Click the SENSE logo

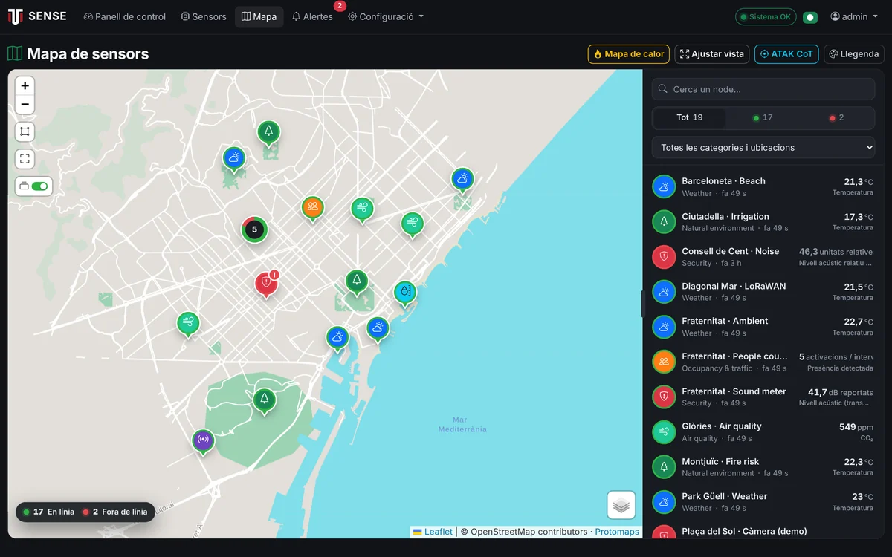(37, 16)
